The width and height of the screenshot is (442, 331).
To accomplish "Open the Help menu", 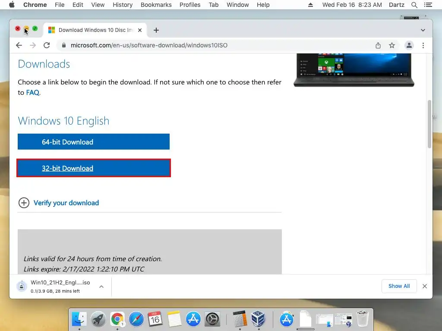I will pyautogui.click(x=263, y=5).
